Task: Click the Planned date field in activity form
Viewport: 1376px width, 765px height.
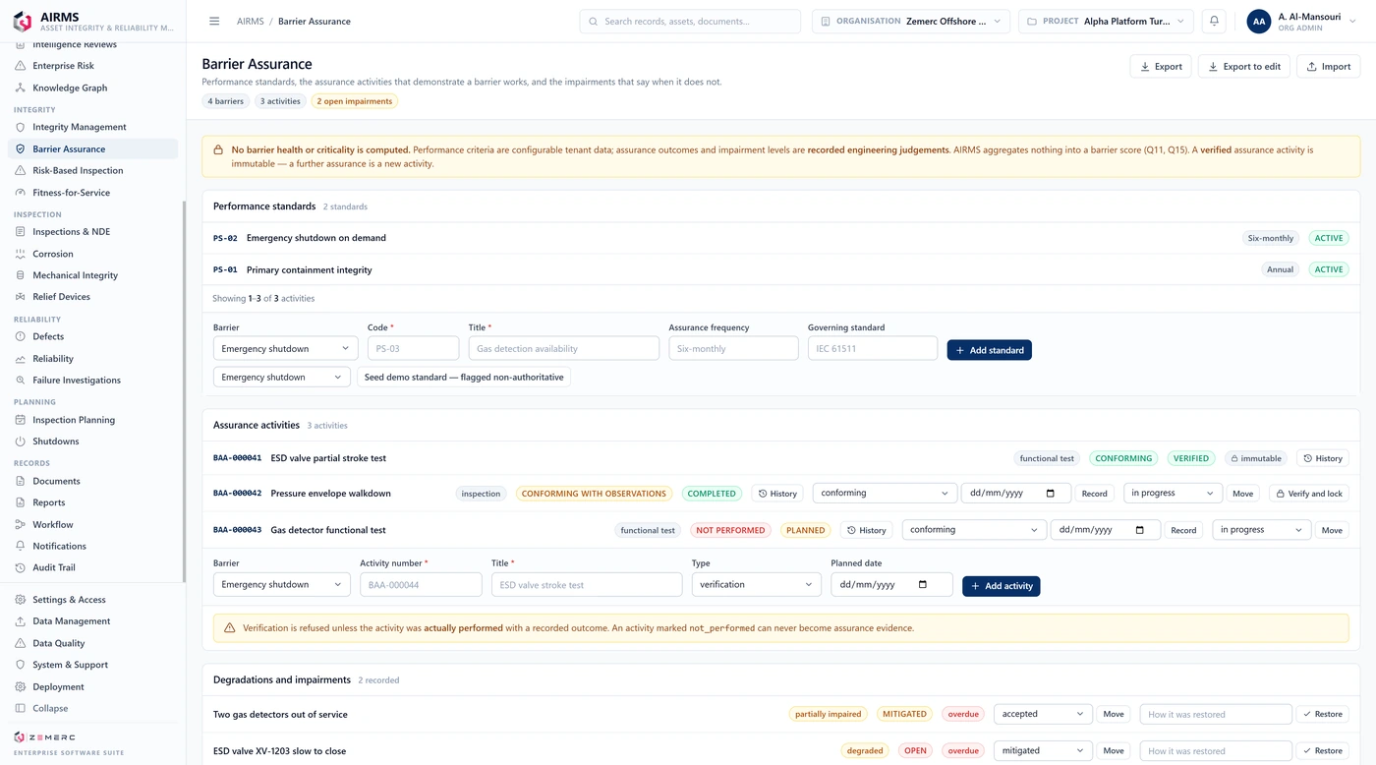Action: point(891,584)
